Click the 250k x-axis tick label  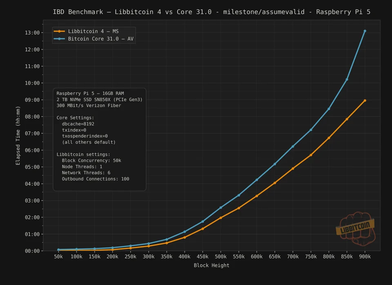(x=131, y=257)
